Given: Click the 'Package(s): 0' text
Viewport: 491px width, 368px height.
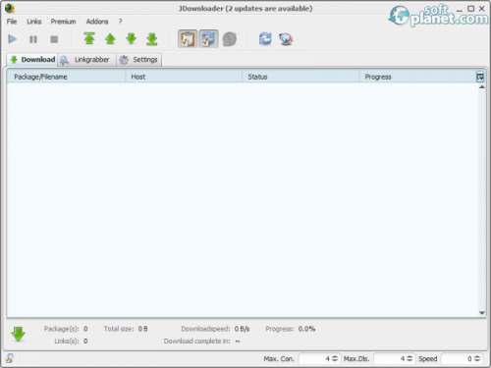Looking at the screenshot, I should pyautogui.click(x=66, y=329).
